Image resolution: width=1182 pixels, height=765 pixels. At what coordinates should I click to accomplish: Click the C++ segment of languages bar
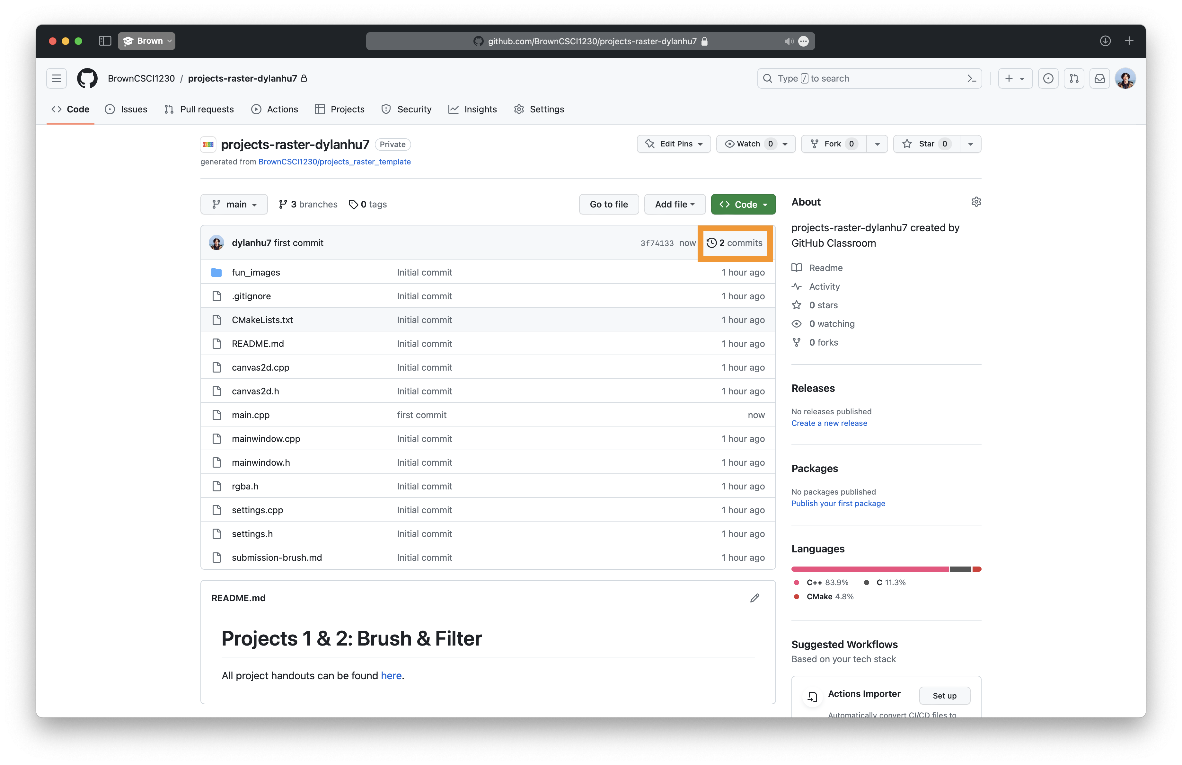point(869,569)
